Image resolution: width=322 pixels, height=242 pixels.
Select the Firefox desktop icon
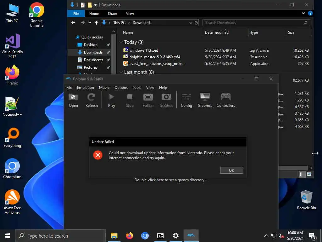pyautogui.click(x=12, y=75)
